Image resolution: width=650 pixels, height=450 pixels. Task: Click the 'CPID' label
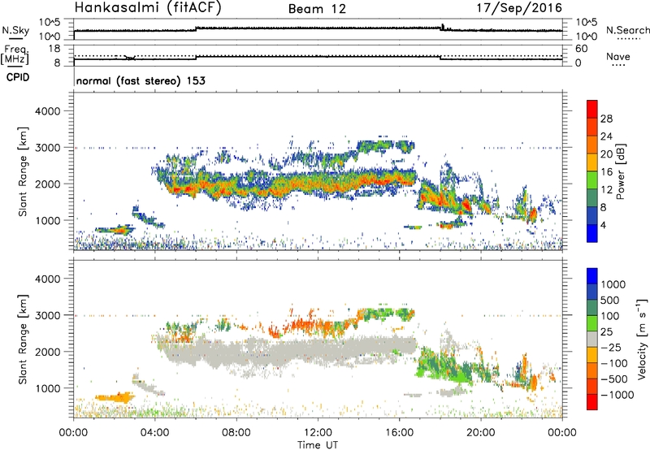pyautogui.click(x=18, y=77)
